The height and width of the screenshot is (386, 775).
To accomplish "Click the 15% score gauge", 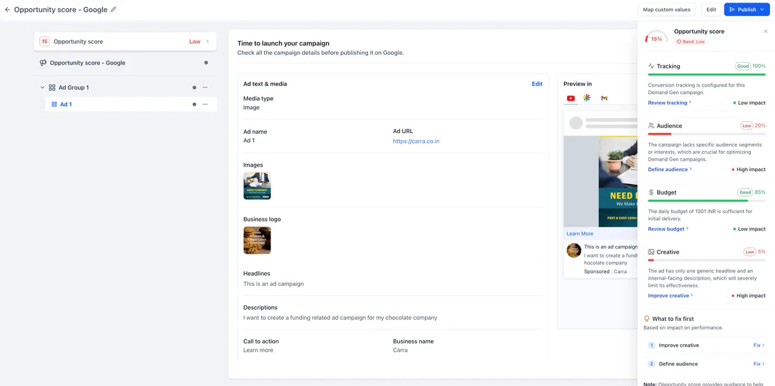I will click(656, 38).
